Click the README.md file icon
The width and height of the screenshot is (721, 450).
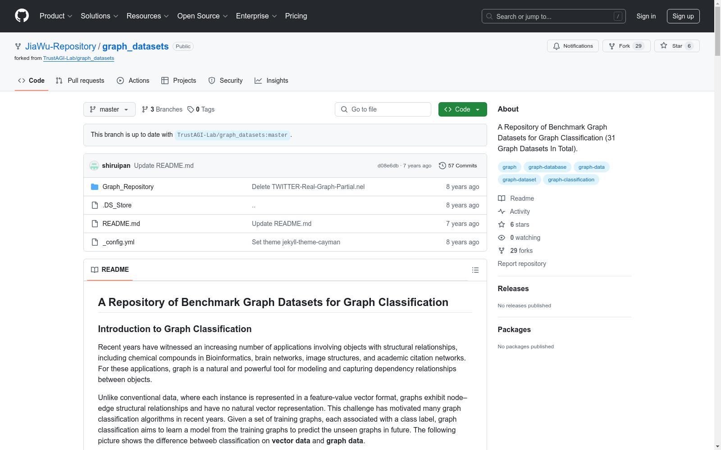[95, 224]
